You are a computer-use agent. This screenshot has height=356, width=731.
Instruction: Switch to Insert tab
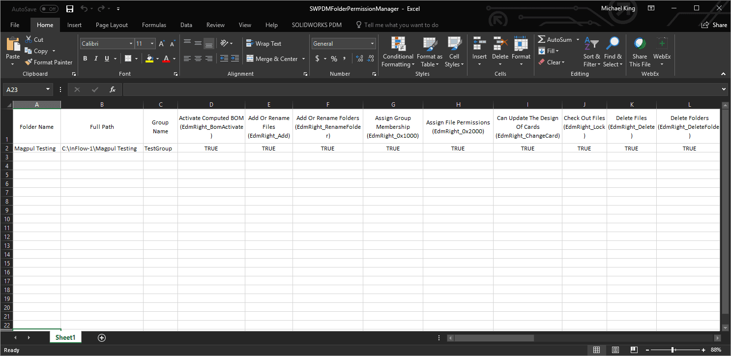[x=75, y=25]
